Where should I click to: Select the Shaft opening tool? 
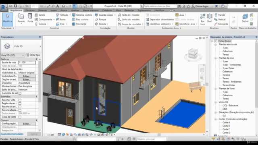[210, 19]
